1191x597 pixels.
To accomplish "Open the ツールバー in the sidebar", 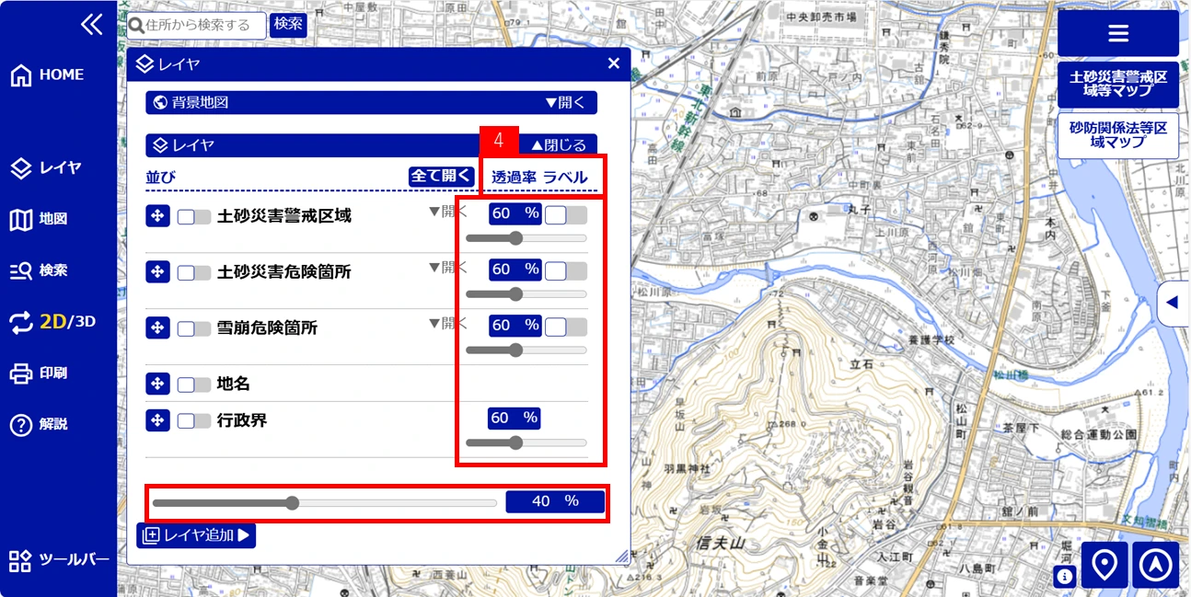I will 59,561.
